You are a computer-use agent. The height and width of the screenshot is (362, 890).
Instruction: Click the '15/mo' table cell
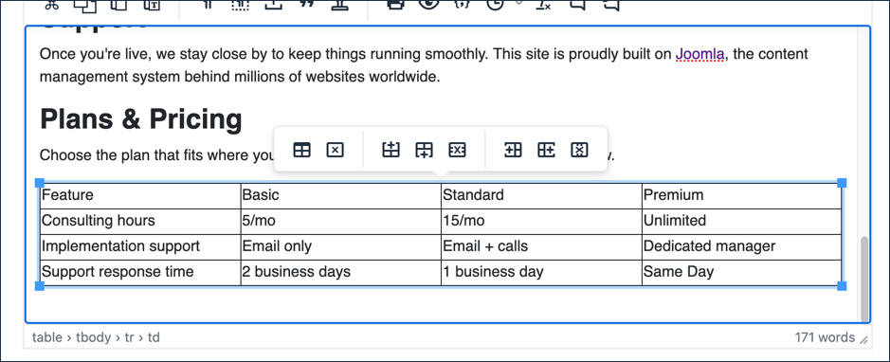(541, 222)
